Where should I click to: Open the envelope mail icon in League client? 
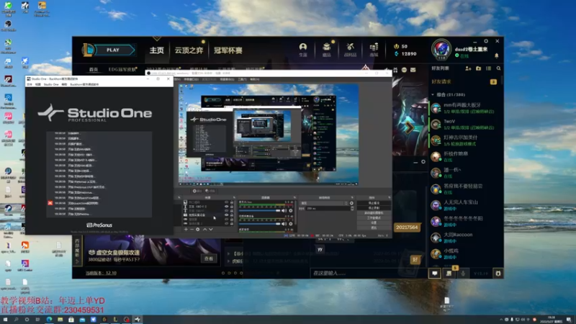click(x=413, y=70)
